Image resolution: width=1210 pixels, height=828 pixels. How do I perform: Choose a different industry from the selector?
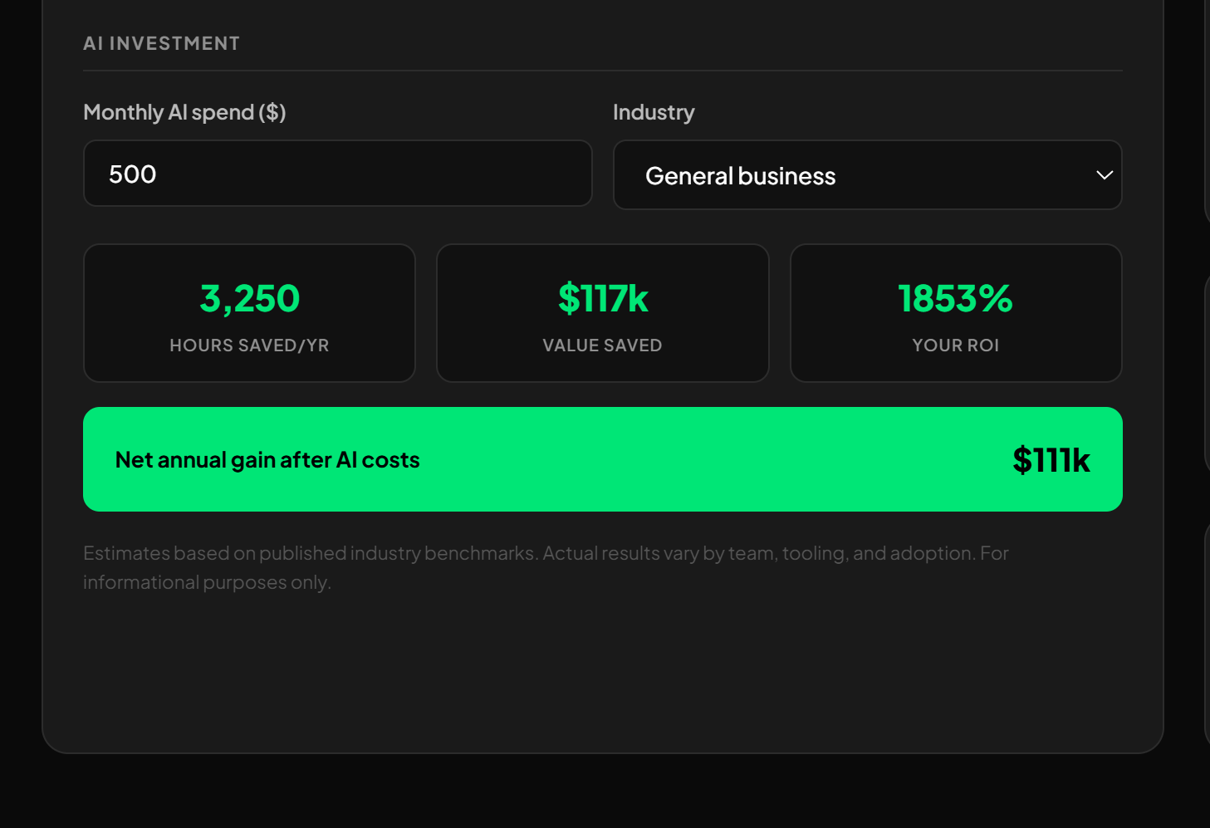[x=867, y=175]
